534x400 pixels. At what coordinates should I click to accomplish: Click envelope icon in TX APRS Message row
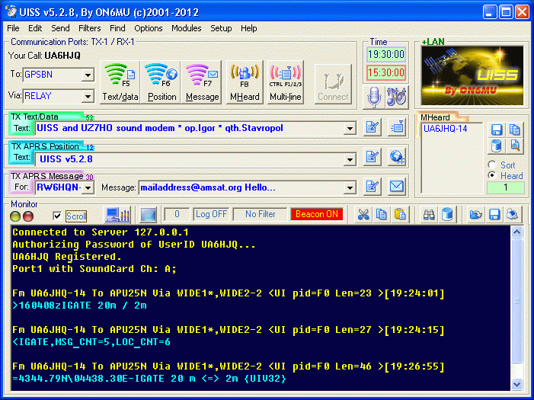point(396,187)
